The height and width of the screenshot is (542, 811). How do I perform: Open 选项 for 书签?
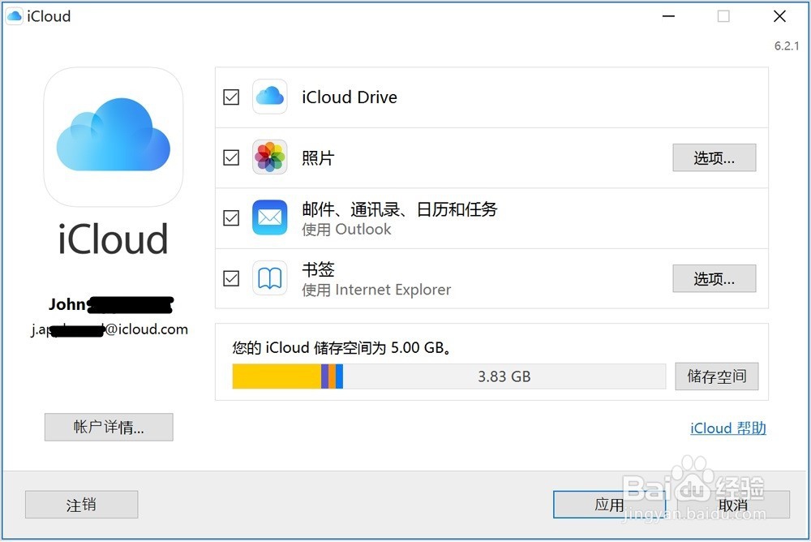(x=714, y=278)
